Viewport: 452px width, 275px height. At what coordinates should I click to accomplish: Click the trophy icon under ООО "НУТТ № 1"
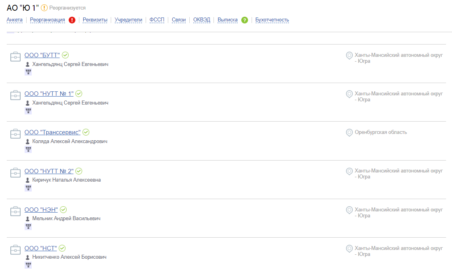28,111
